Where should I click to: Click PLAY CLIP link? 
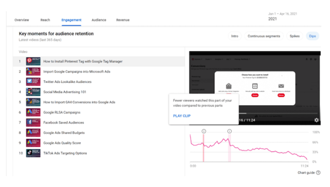tap(182, 116)
